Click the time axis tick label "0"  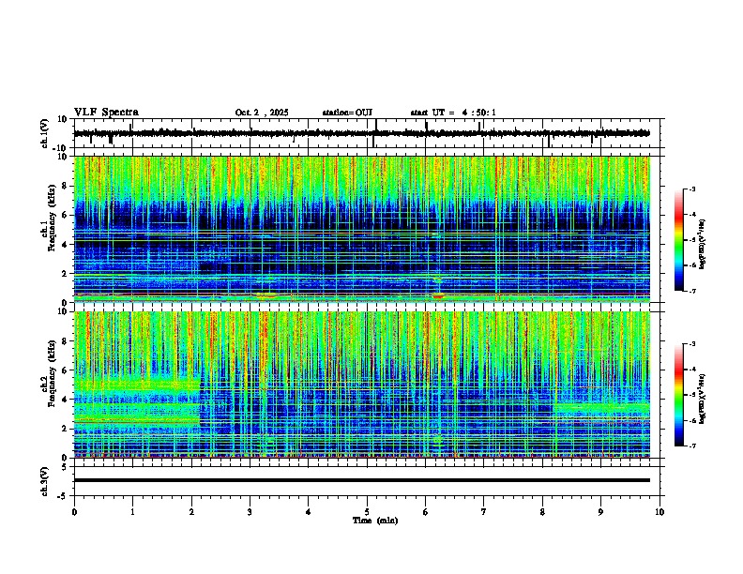pyautogui.click(x=74, y=512)
